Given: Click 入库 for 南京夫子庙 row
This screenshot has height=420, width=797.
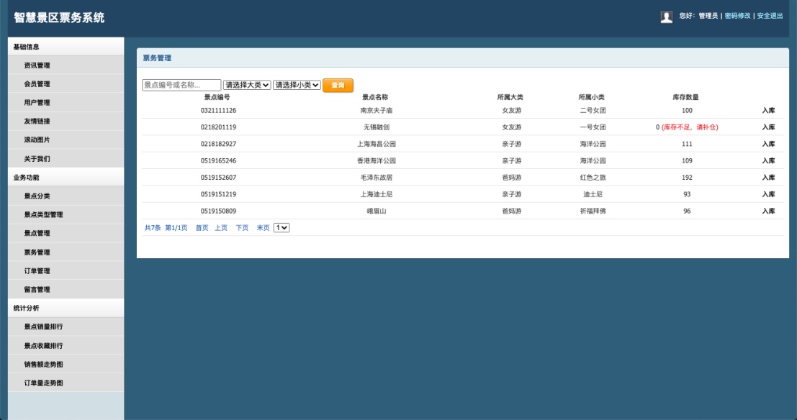Looking at the screenshot, I should [768, 110].
